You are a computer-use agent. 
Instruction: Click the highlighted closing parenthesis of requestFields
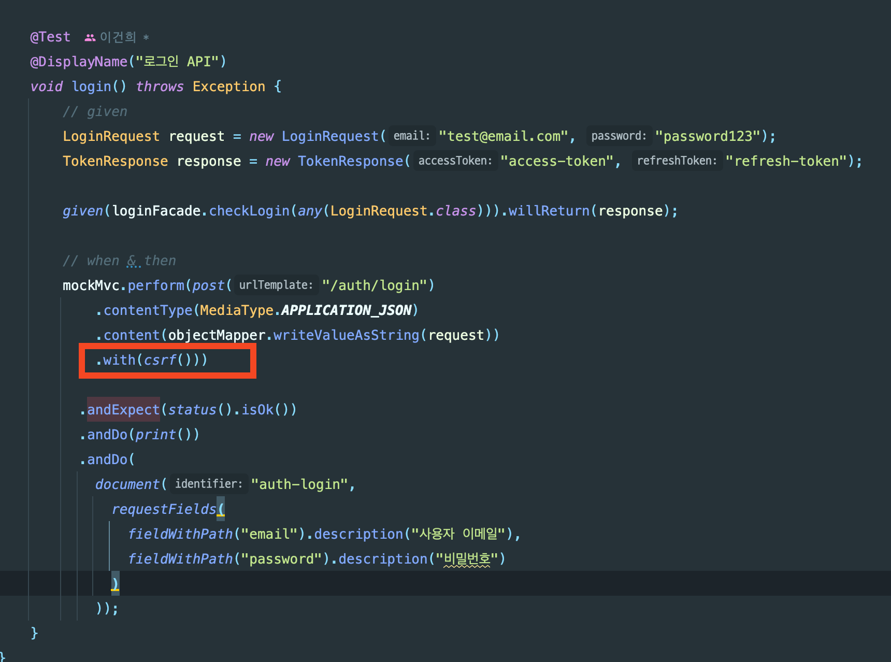(115, 584)
